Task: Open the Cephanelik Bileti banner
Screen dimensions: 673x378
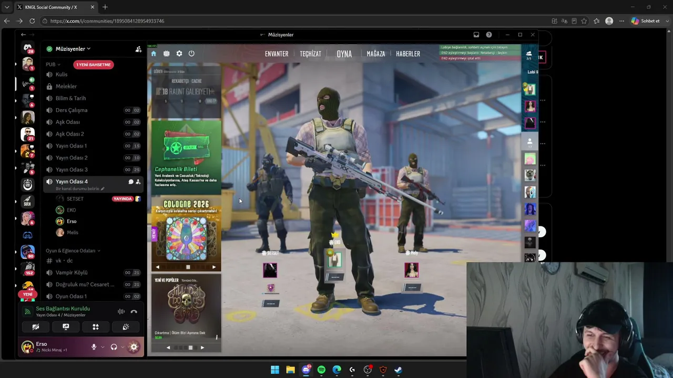Action: point(186,157)
